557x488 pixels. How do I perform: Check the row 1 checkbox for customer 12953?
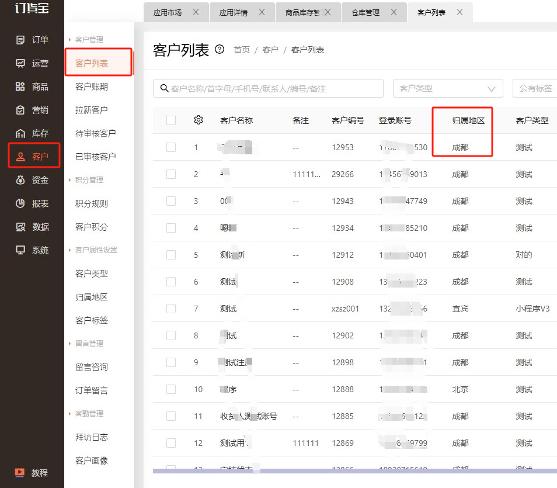click(x=171, y=147)
